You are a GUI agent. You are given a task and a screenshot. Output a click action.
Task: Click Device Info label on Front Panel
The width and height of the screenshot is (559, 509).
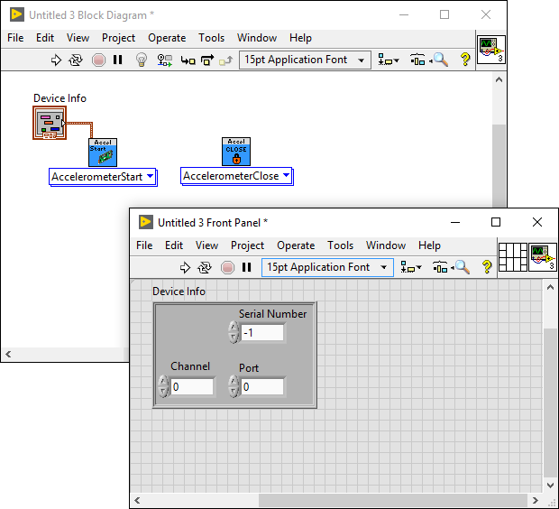pyautogui.click(x=179, y=292)
